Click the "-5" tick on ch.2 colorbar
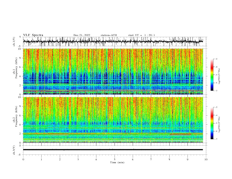Screen dimensions: 232x179 pyautogui.click(x=216, y=123)
